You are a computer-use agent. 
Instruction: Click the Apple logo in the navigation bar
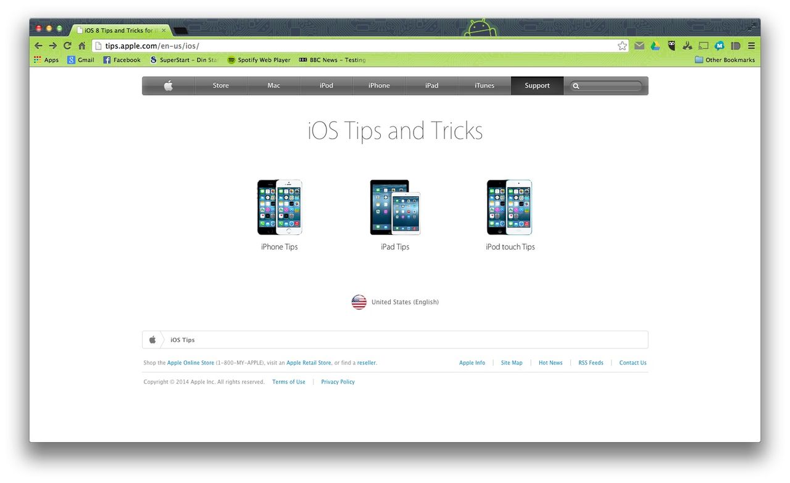coord(168,86)
